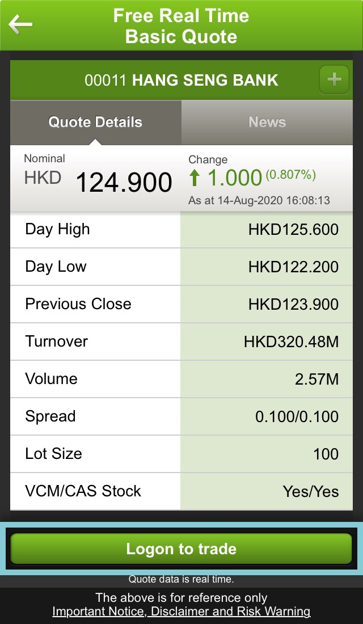Open Important Notice, Disclaimer and Risk Warning
The height and width of the screenshot is (624, 363).
click(x=181, y=611)
